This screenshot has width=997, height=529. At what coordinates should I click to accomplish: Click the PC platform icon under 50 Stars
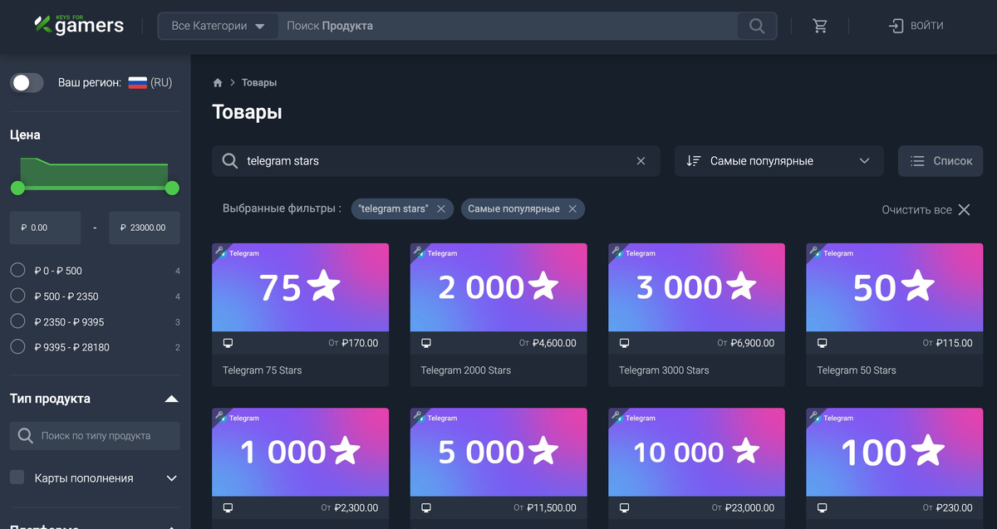point(822,343)
